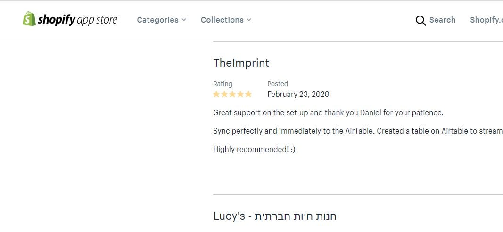
Task: Click the fifth rating star next to the date
Action: coord(248,94)
